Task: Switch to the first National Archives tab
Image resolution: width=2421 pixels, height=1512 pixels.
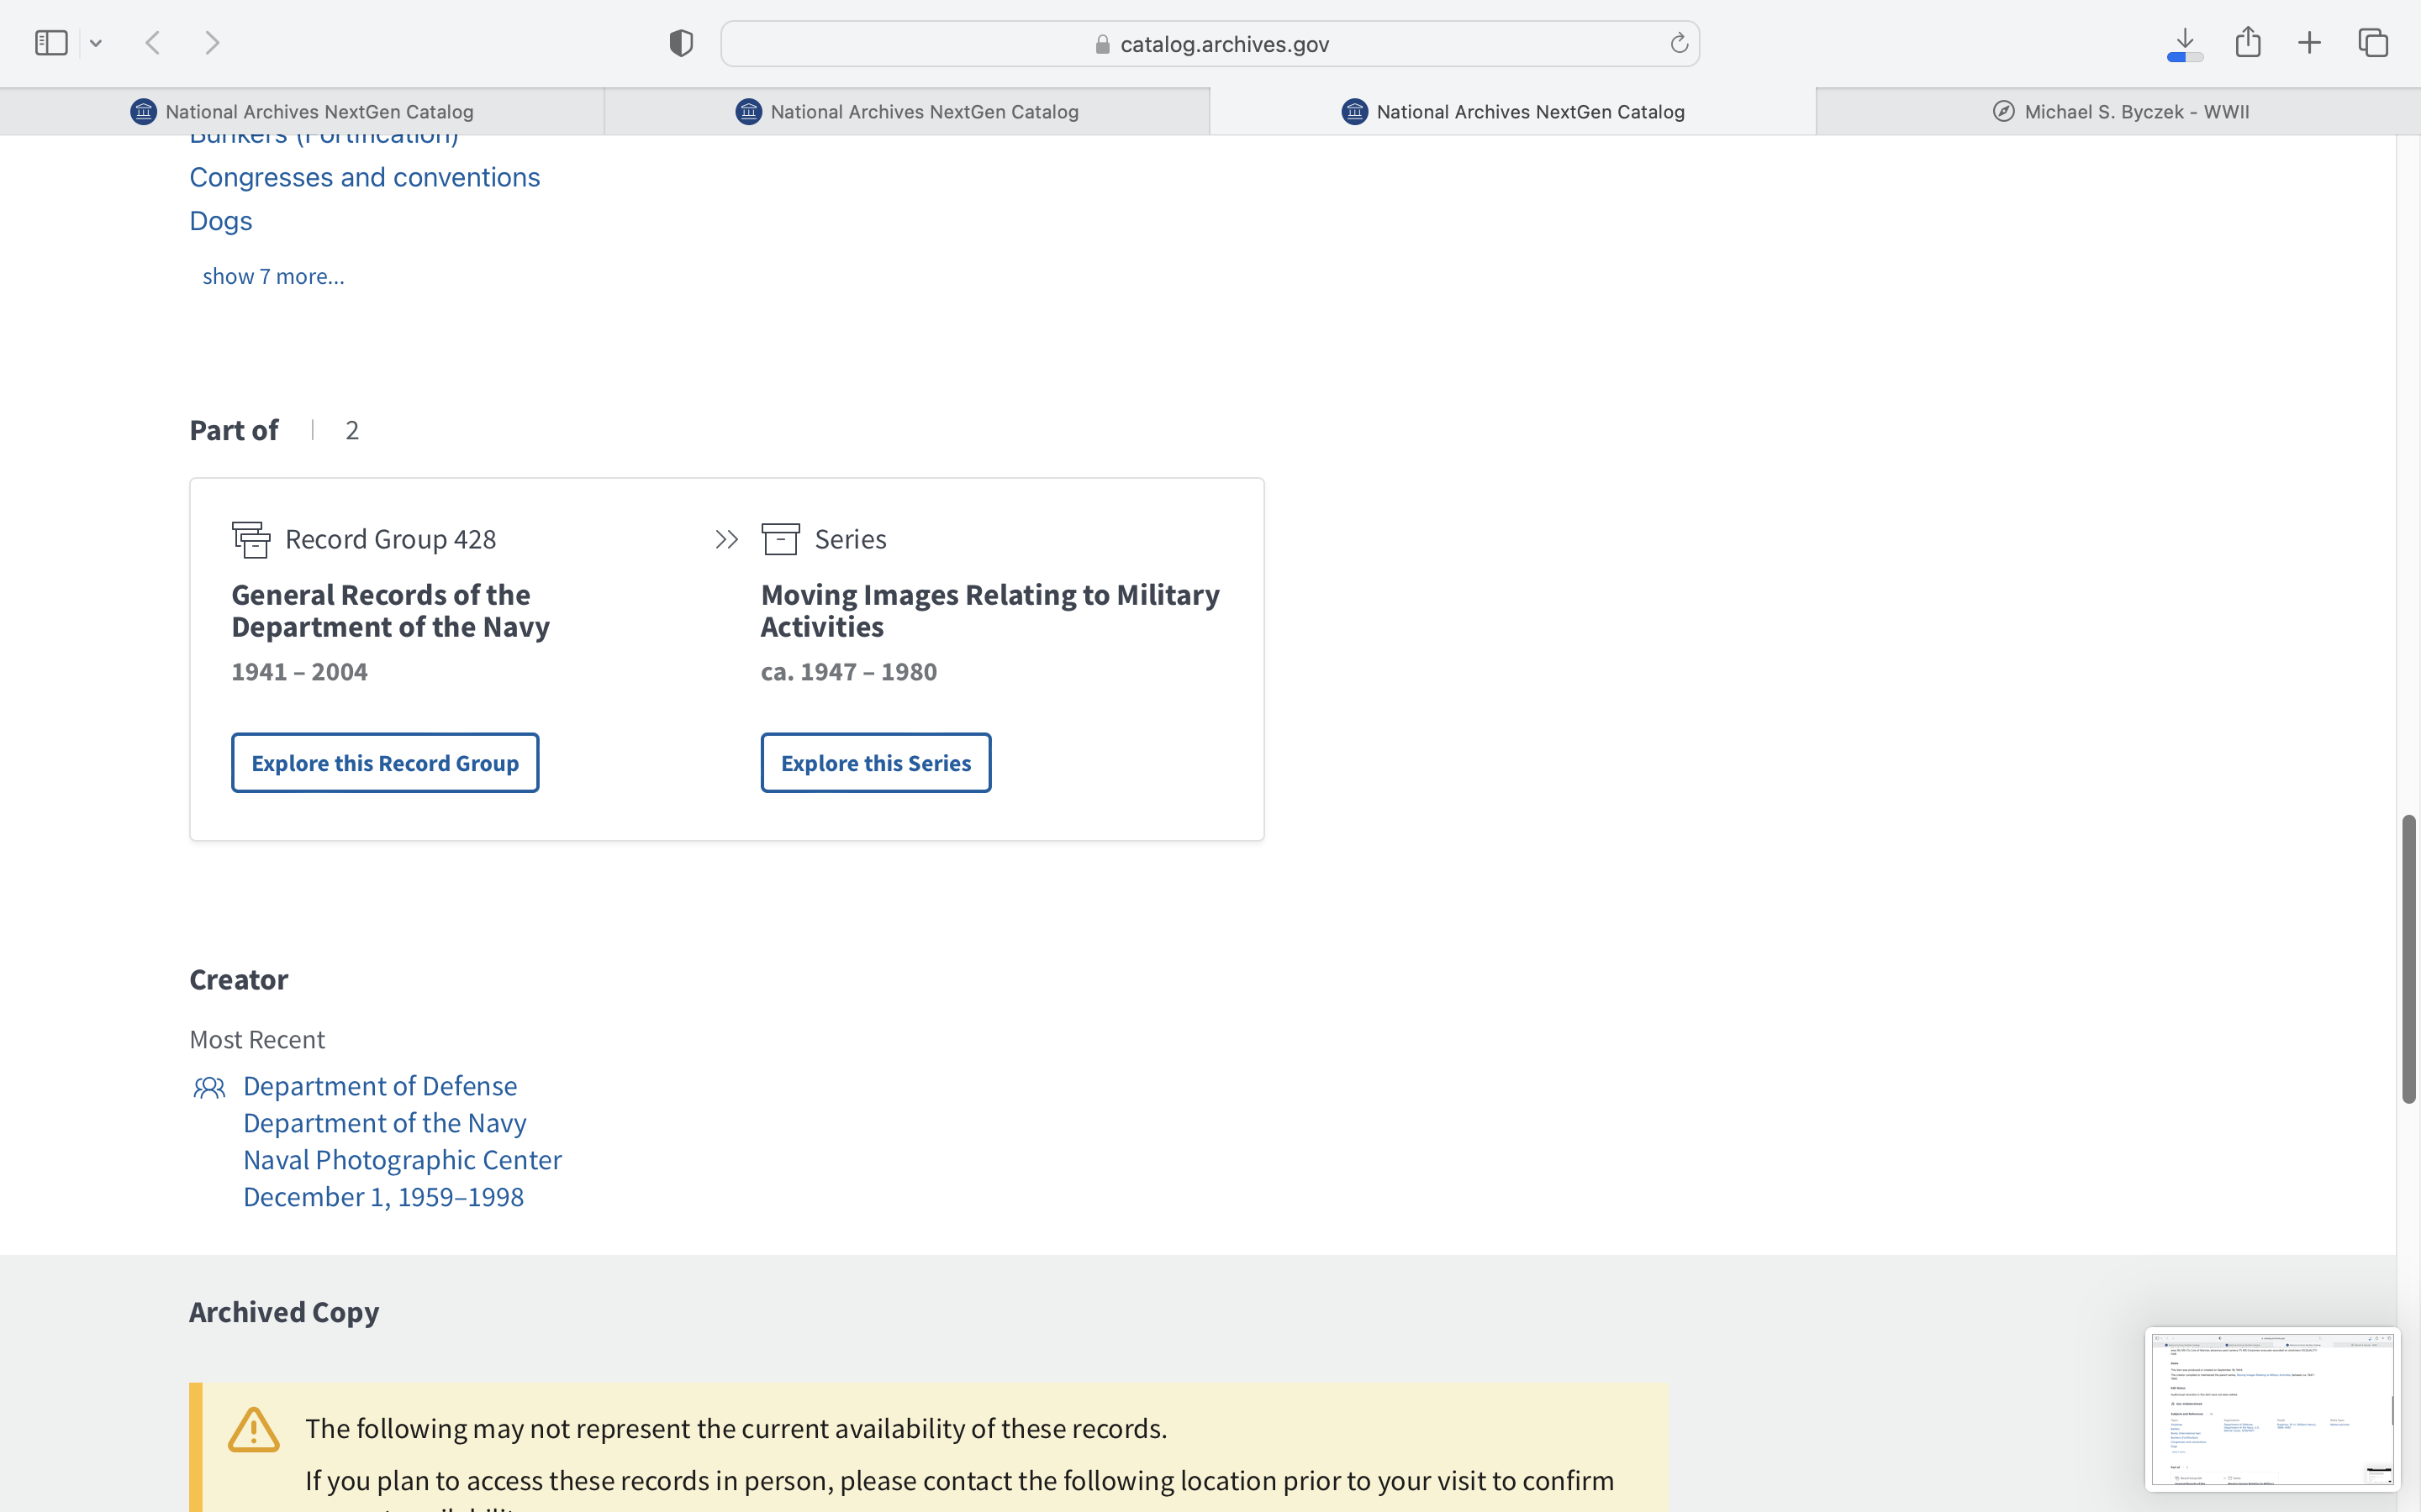Action: tap(302, 112)
